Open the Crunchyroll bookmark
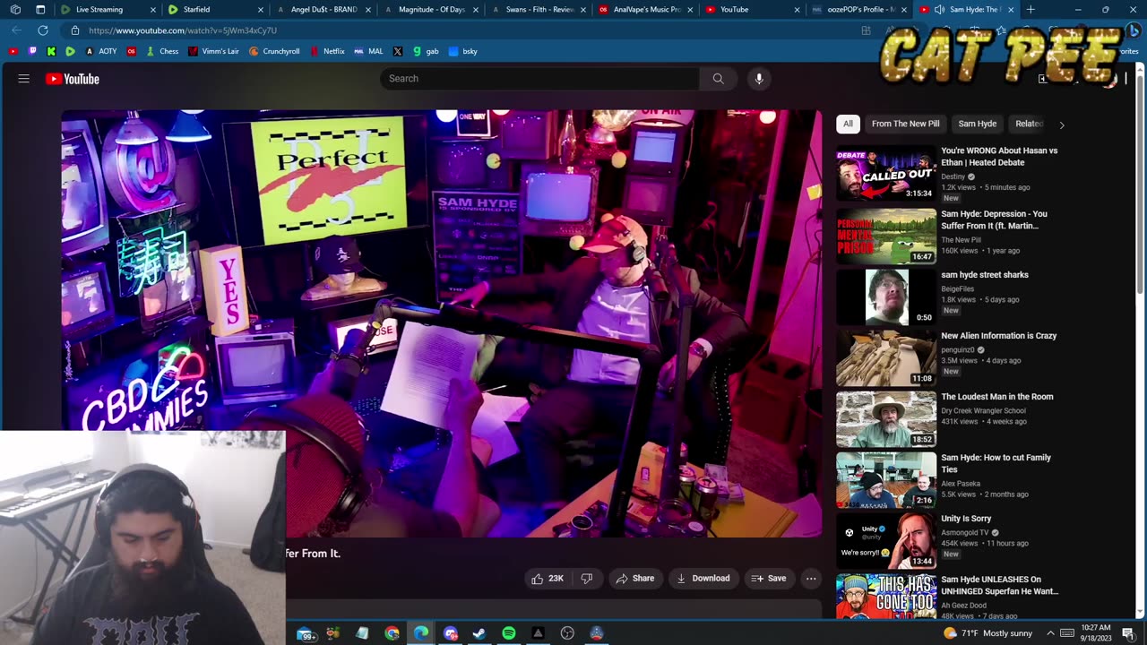1147x645 pixels. (274, 51)
